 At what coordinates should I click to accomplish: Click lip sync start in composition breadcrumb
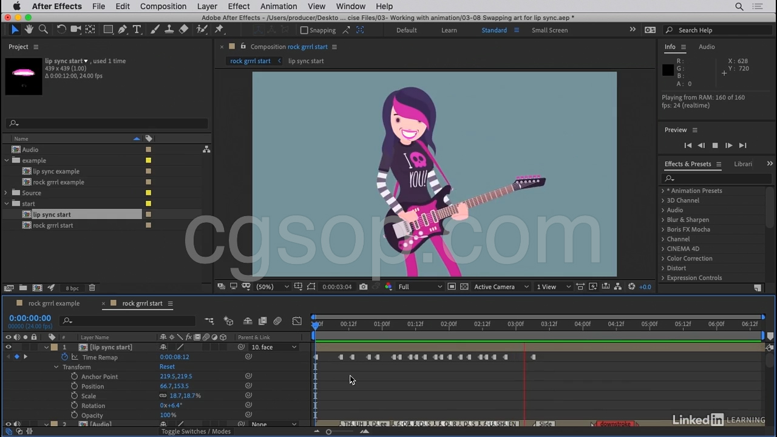tap(306, 61)
